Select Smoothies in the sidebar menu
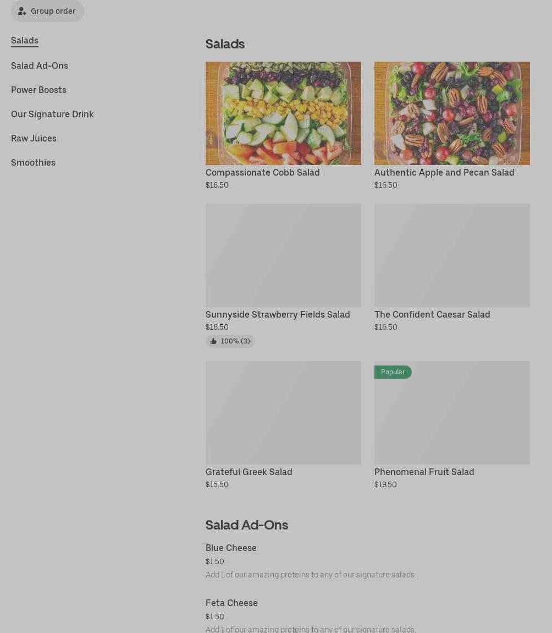This screenshot has width=552, height=633. click(x=33, y=163)
